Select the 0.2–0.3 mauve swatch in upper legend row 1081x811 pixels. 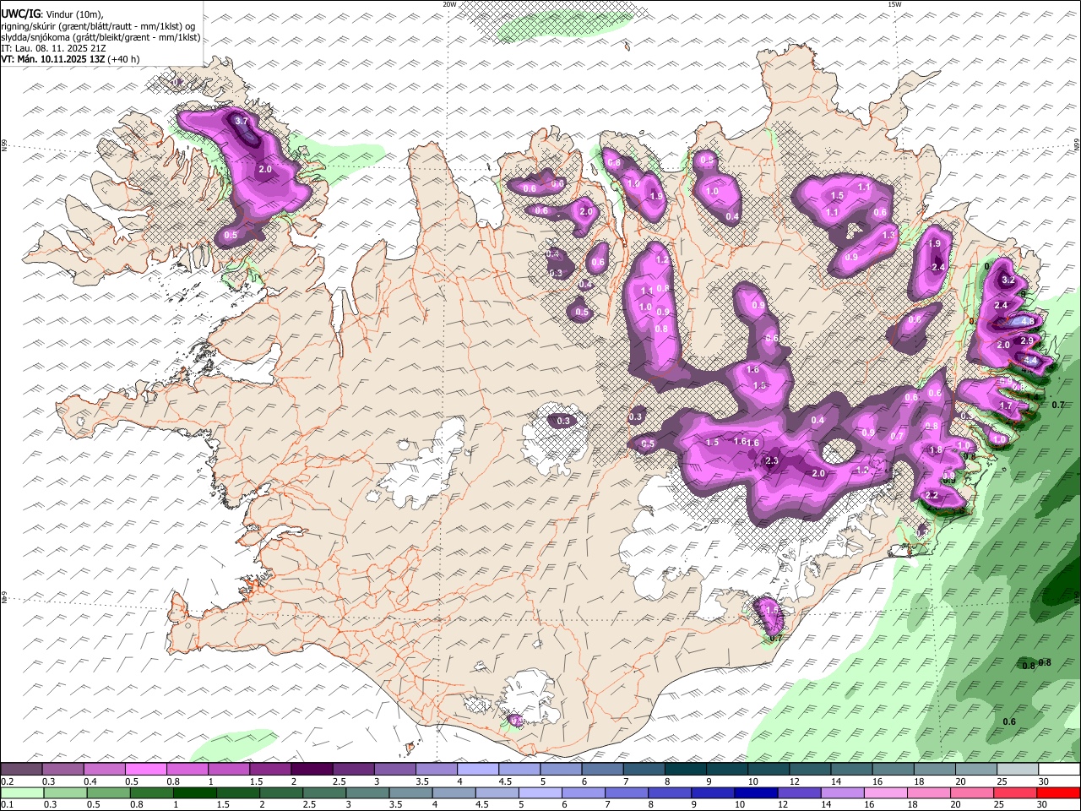tap(22, 770)
